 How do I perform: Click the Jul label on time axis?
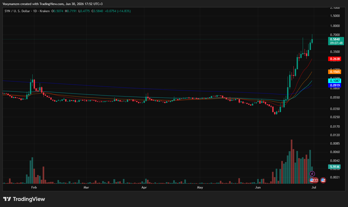[x=314, y=187]
